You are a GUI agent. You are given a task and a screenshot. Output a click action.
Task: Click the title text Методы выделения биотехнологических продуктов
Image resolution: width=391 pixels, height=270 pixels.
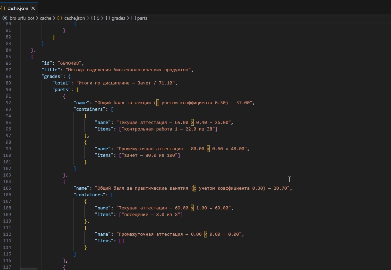(x=128, y=70)
